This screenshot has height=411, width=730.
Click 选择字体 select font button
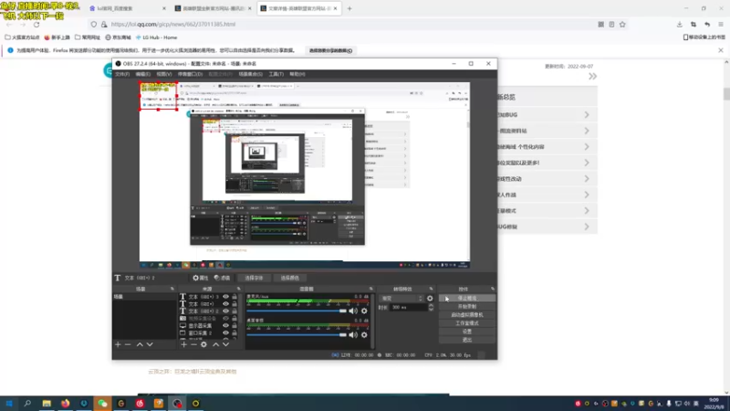254,278
